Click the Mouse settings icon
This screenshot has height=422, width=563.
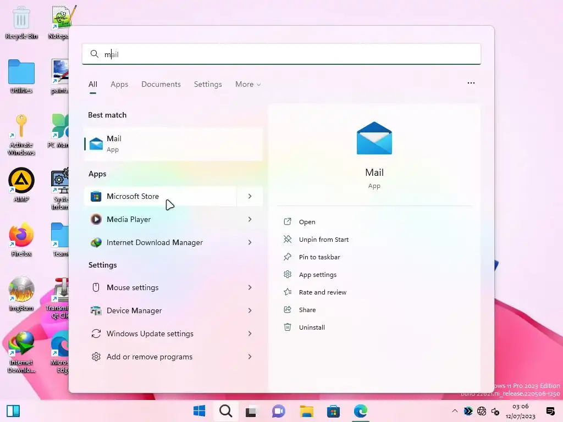96,287
